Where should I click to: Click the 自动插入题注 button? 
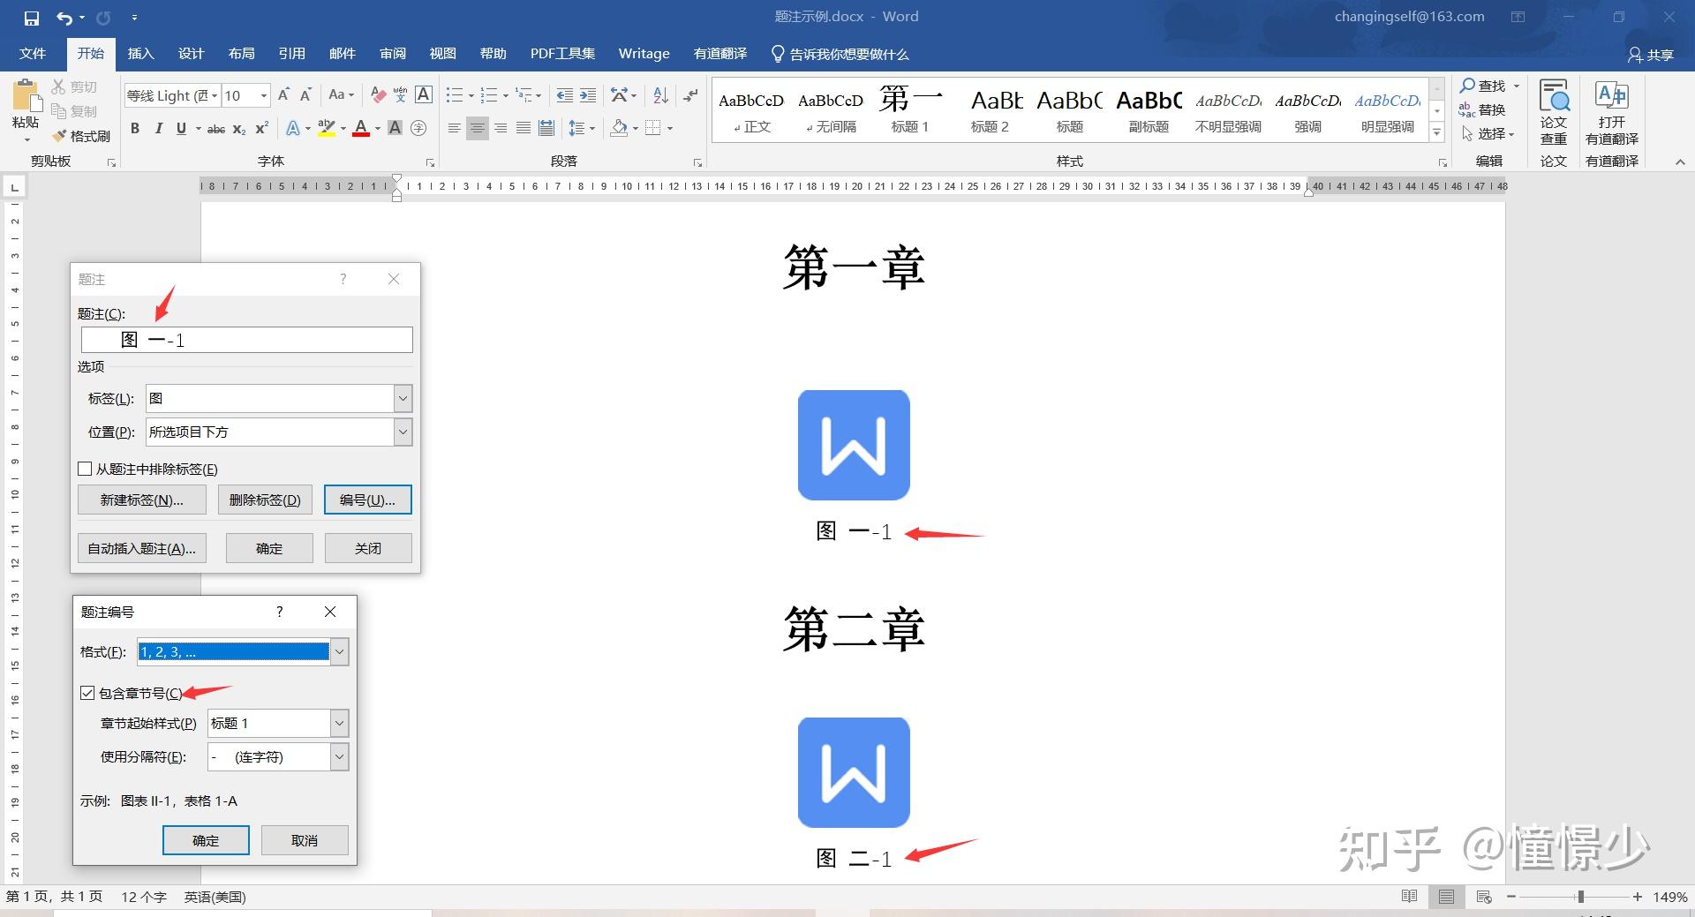tap(142, 548)
